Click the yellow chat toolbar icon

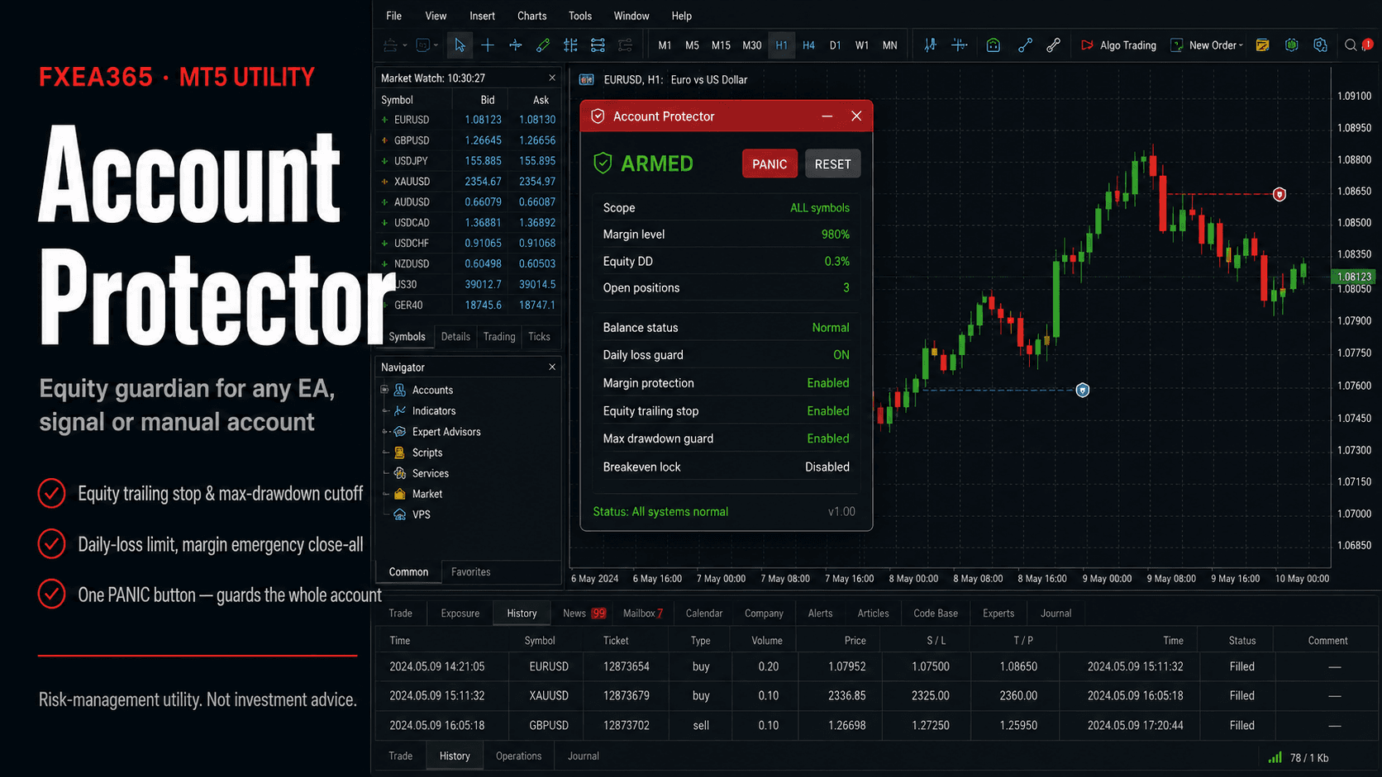pyautogui.click(x=1262, y=45)
